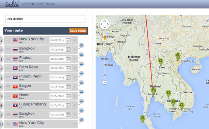Zoom out the map with minus button

coord(104,83)
